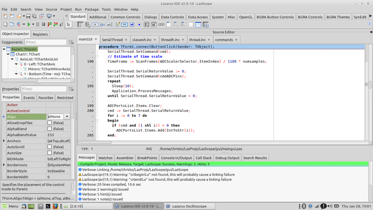Click the Stop debugging icon

[44, 25]
